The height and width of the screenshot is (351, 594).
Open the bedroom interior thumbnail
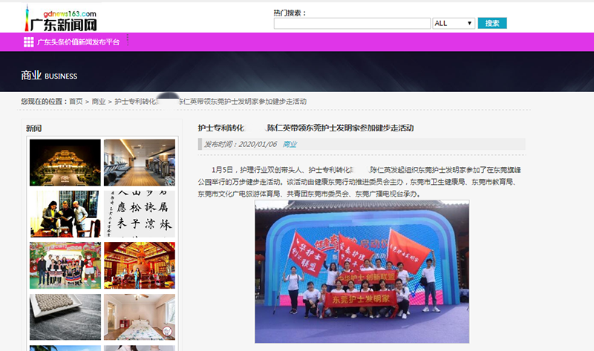(x=140, y=316)
